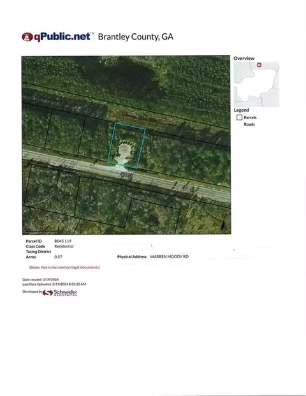Click the north arrow on the map
The image size is (306, 396).
click(223, 224)
